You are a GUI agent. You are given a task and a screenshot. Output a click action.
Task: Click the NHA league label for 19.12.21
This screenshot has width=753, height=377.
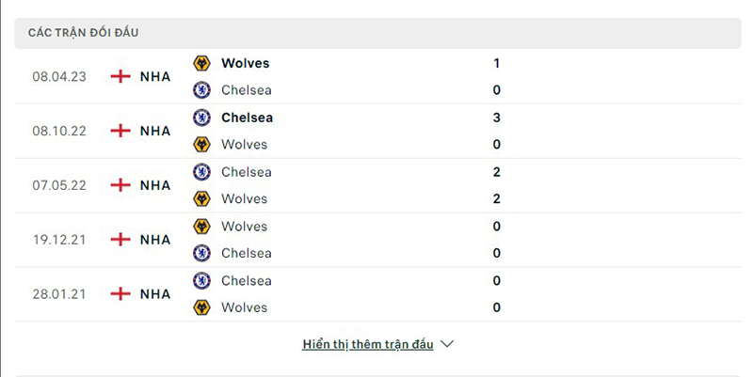[155, 240]
